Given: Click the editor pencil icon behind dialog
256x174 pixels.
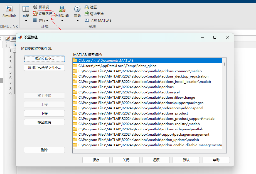Looking at the screenshot, I should [x=8, y=39].
